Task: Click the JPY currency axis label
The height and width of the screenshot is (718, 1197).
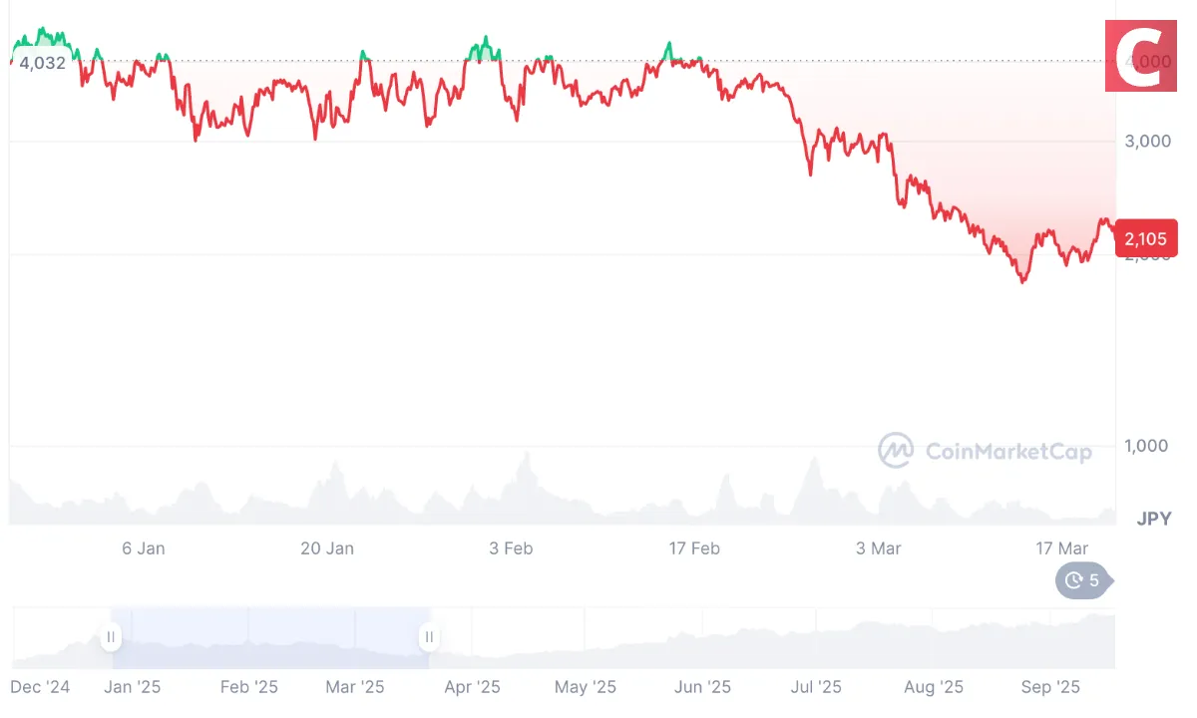Action: (1152, 518)
